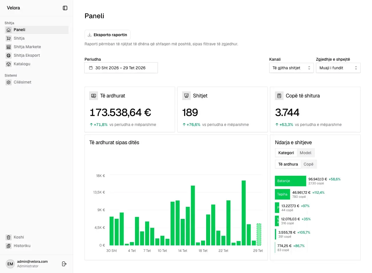Click the download icon on Eksporto raportin

click(90, 35)
